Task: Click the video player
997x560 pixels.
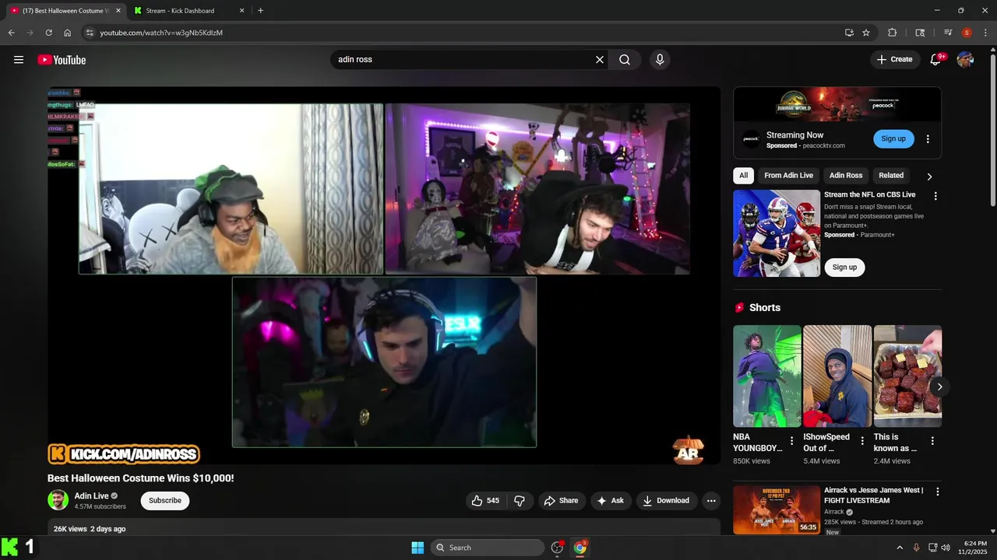Action: point(384,275)
